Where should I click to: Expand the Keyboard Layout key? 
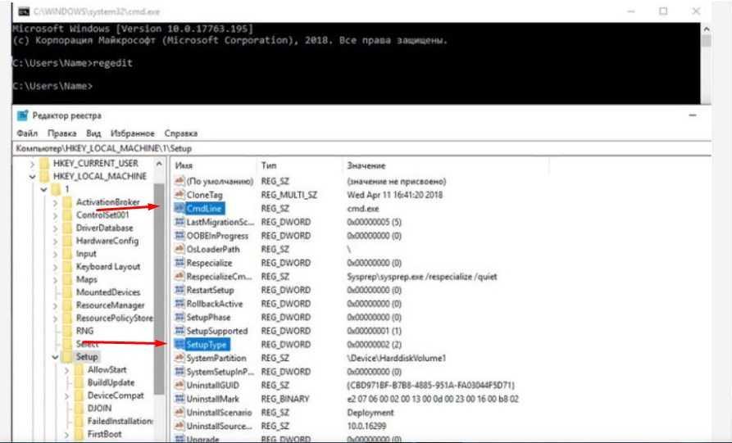coord(55,267)
